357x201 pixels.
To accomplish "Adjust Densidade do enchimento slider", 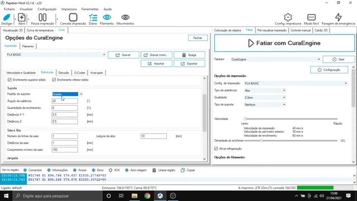I will [262, 141].
